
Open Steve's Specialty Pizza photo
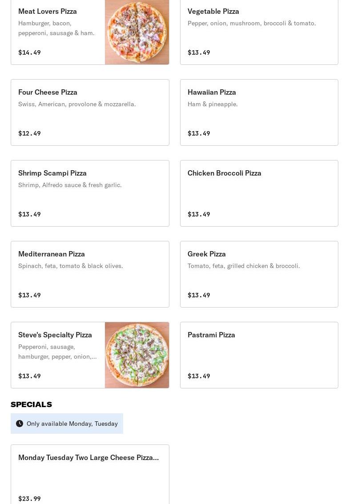(x=137, y=355)
